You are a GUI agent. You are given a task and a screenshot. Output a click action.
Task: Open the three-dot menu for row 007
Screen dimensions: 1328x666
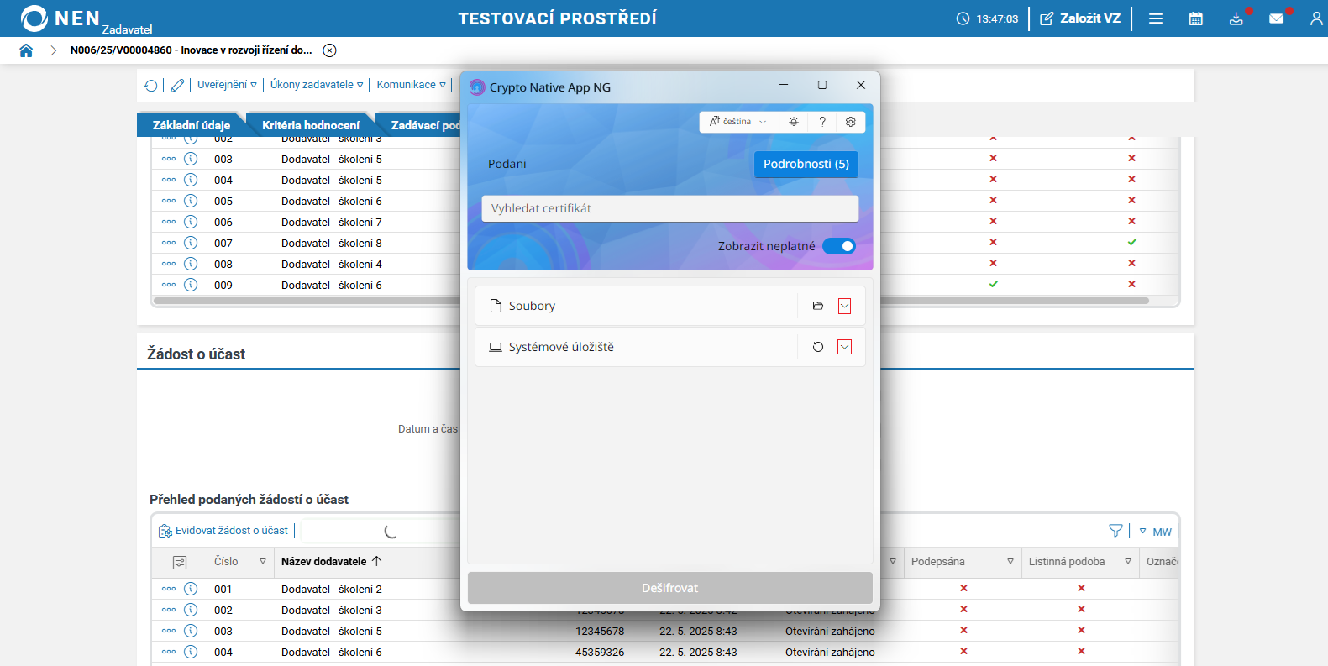click(x=169, y=243)
